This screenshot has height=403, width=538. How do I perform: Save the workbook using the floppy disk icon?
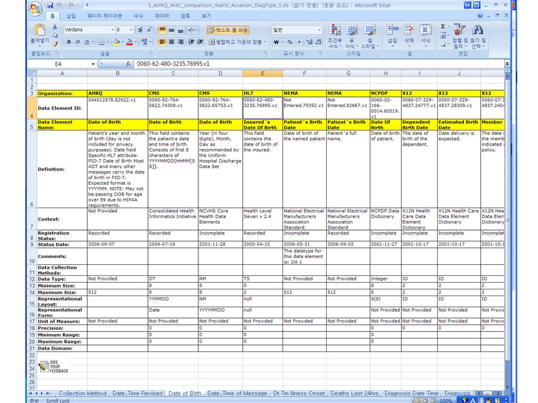point(50,5)
